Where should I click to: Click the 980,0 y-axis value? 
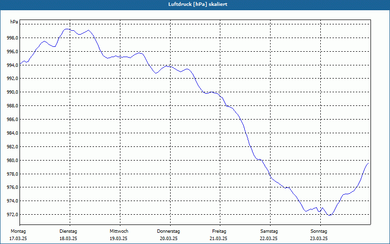[x=13, y=161]
